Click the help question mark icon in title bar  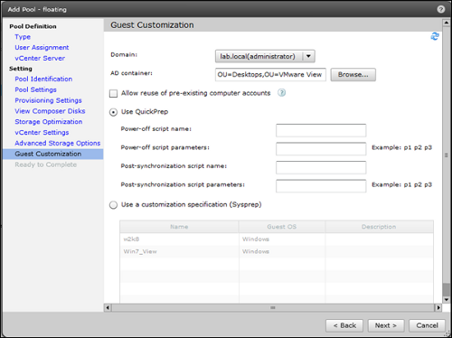pyautogui.click(x=441, y=9)
